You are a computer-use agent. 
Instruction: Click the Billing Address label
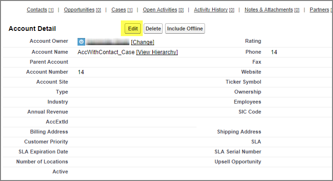pyautogui.click(x=49, y=132)
